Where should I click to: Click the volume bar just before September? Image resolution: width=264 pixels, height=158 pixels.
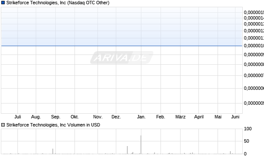point(53,151)
